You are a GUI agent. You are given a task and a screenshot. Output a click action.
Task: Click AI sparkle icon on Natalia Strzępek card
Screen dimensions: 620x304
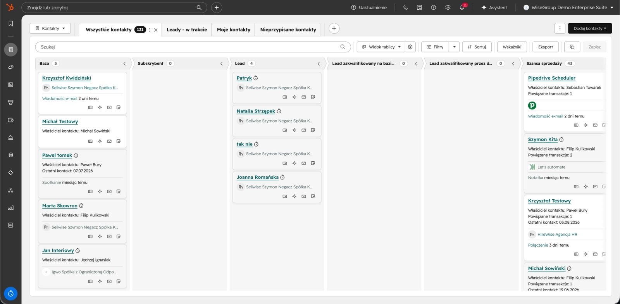(x=294, y=130)
